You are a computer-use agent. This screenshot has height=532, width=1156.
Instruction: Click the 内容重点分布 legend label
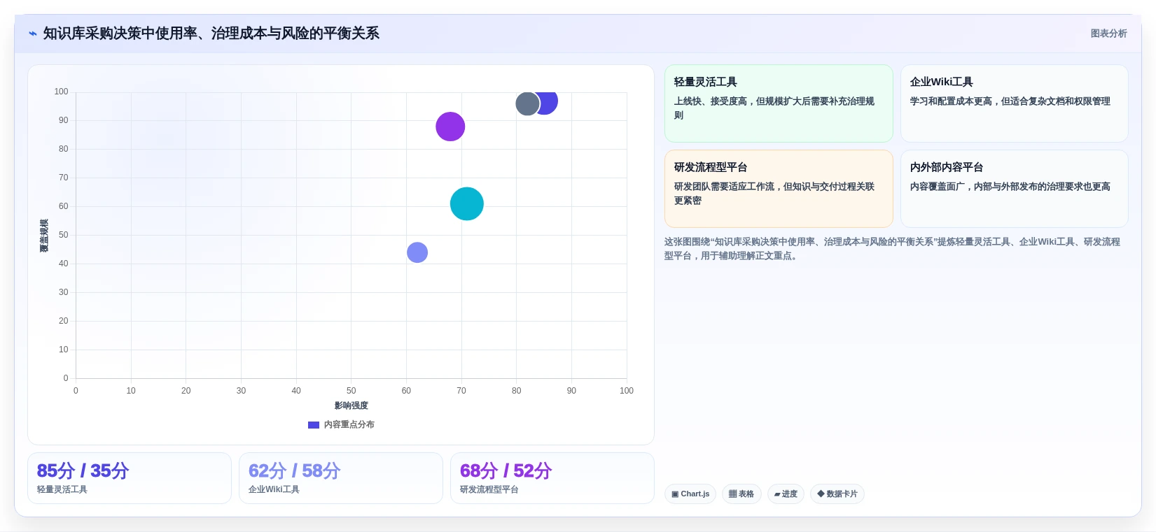pos(349,425)
